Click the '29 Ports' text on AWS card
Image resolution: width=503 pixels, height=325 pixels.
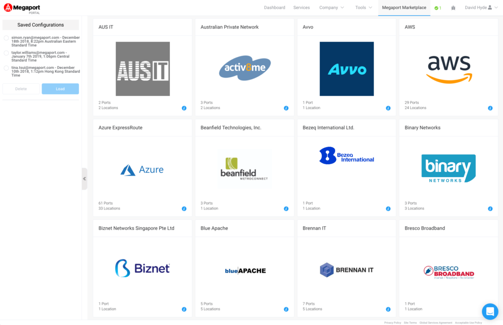[x=412, y=103]
